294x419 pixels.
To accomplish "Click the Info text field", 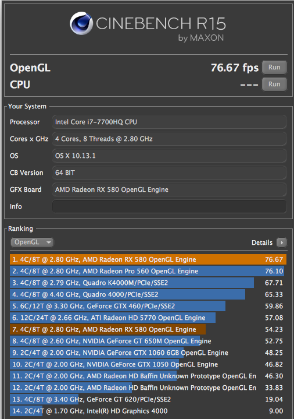I will tap(169, 206).
